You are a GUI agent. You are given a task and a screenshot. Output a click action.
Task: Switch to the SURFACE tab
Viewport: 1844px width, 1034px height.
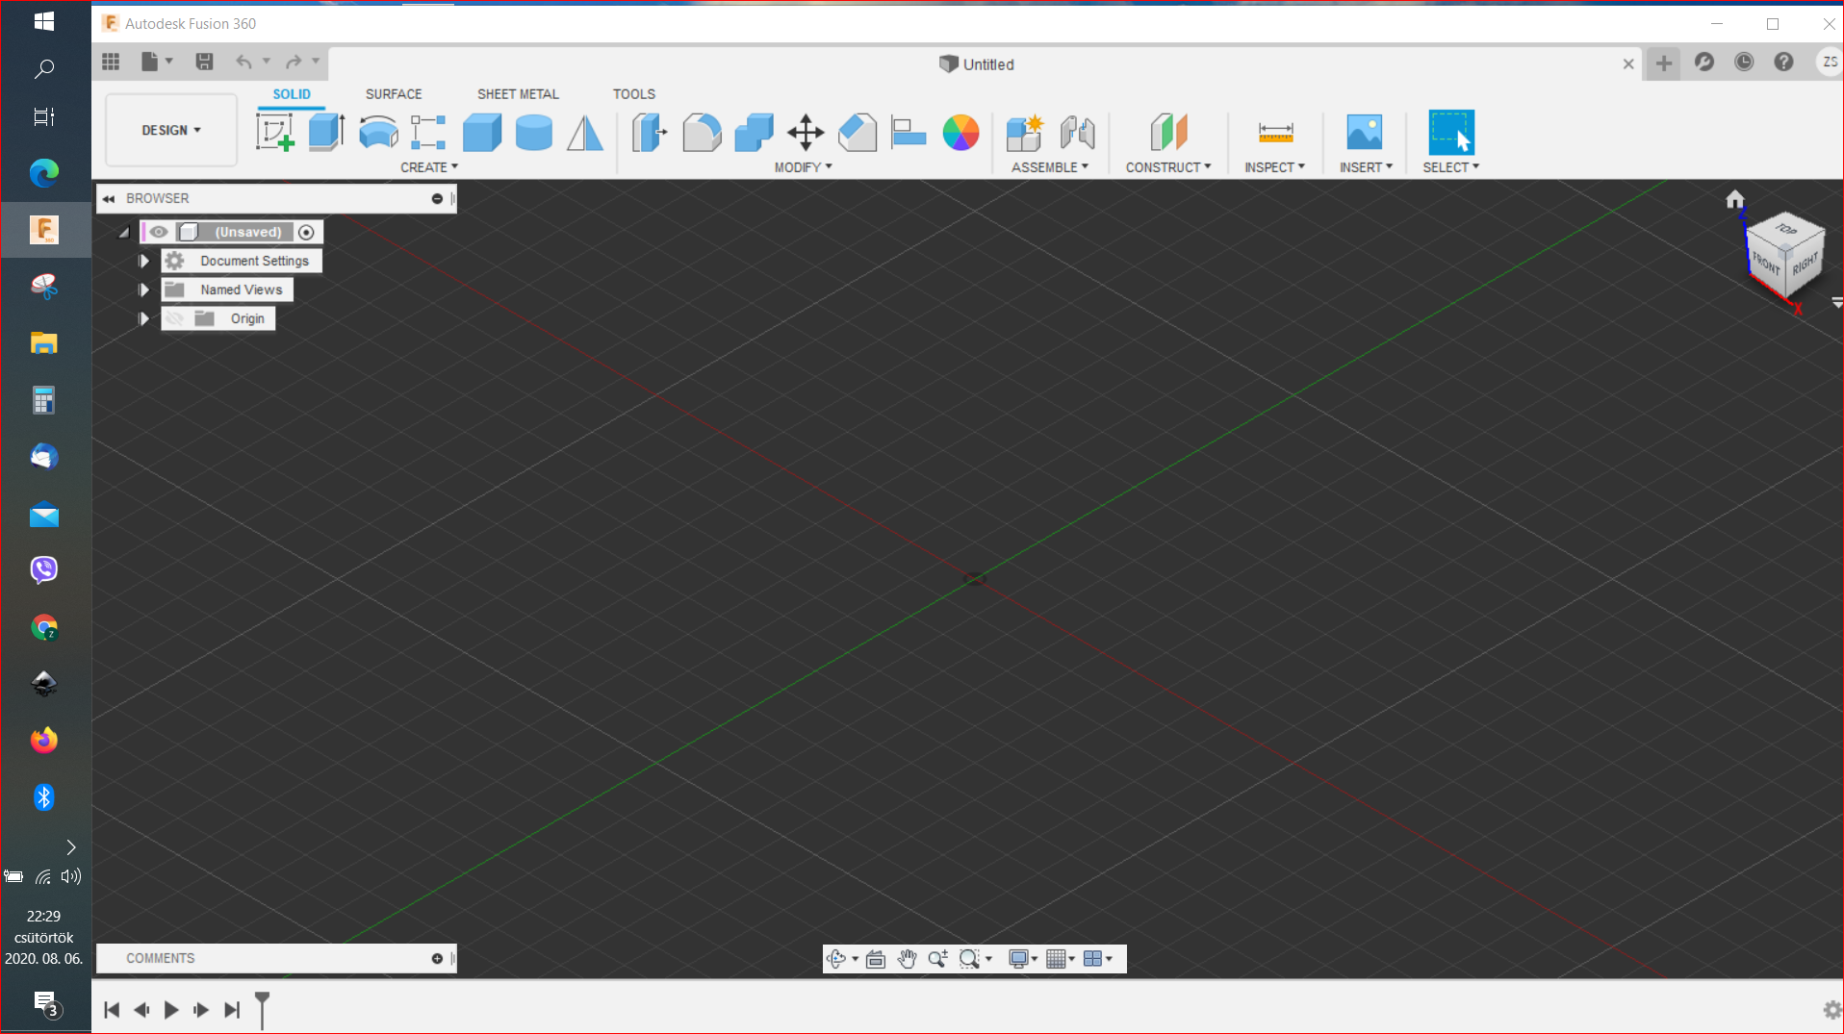(x=394, y=94)
